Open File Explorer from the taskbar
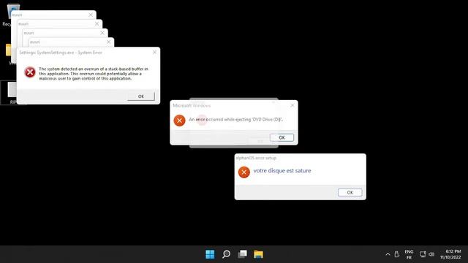 (258, 254)
